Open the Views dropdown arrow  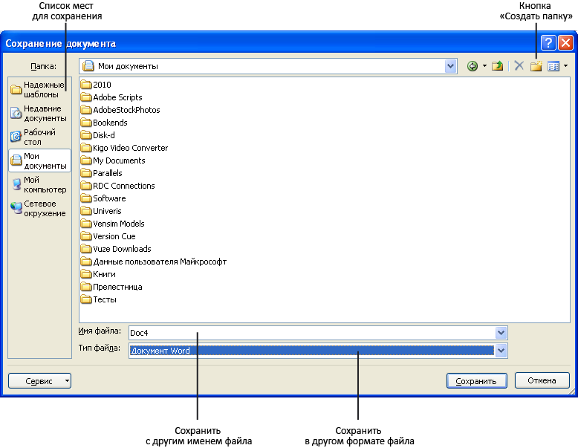(566, 66)
